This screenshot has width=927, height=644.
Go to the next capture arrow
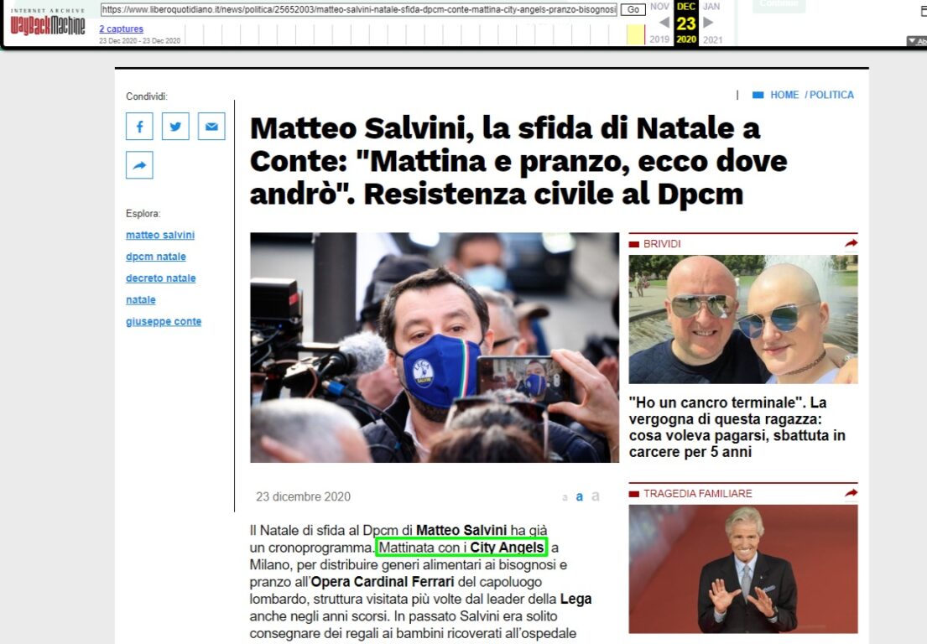tap(708, 23)
